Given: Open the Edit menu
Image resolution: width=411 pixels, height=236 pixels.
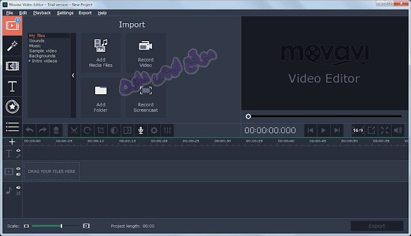Looking at the screenshot, I should (23, 13).
